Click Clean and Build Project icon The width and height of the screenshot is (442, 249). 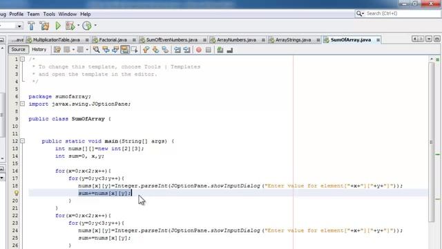(44, 26)
